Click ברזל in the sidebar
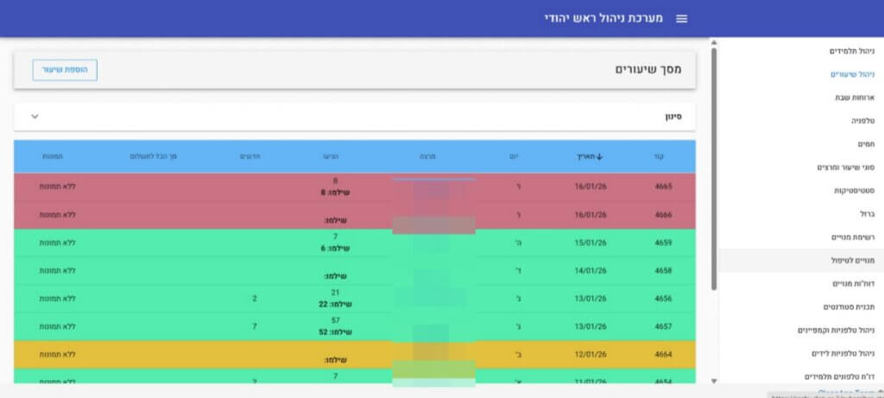884x398 pixels. [x=868, y=213]
